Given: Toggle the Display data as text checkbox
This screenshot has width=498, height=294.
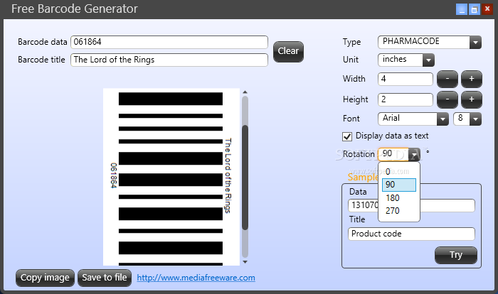Looking at the screenshot, I should tap(347, 136).
